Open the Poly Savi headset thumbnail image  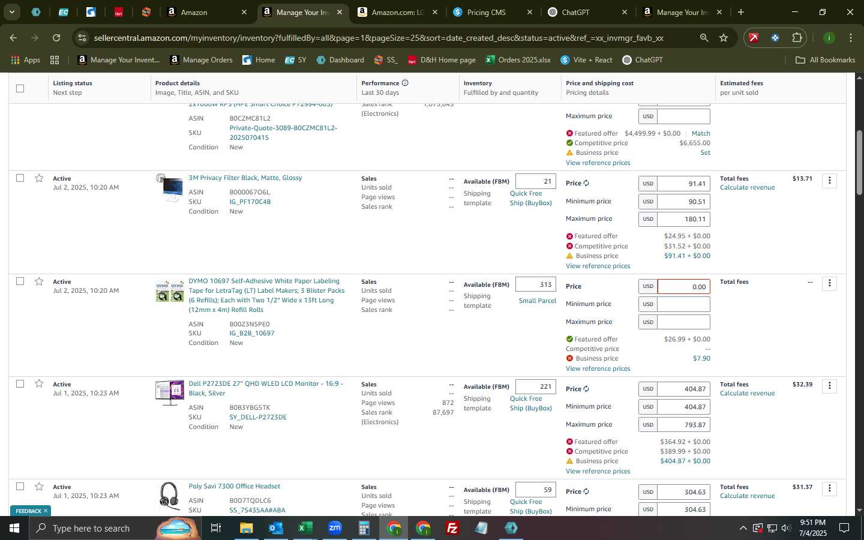(169, 496)
